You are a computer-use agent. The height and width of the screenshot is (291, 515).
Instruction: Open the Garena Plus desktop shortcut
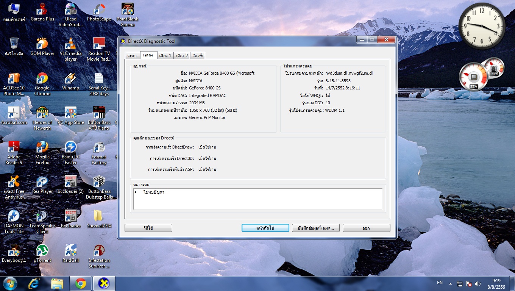tap(42, 12)
